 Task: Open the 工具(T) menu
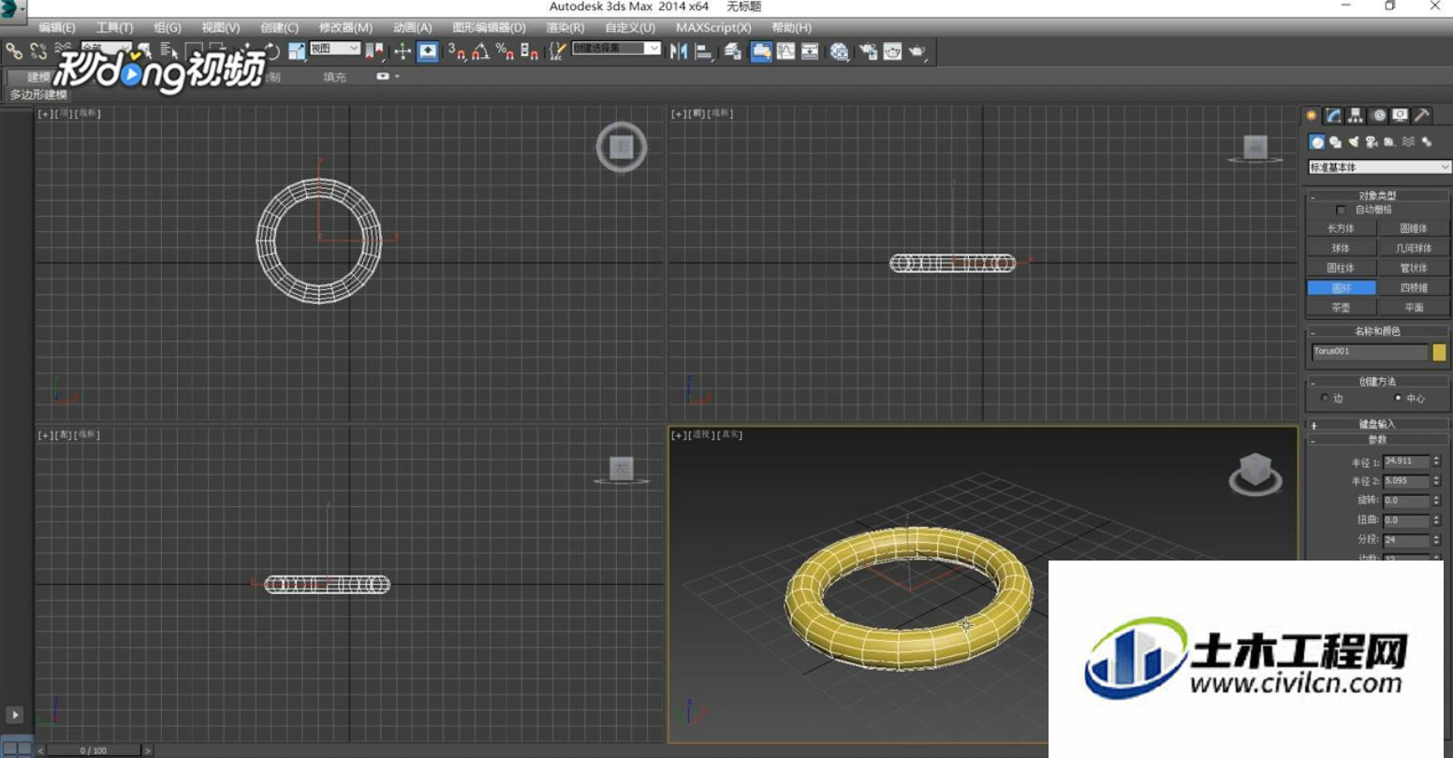(x=114, y=28)
